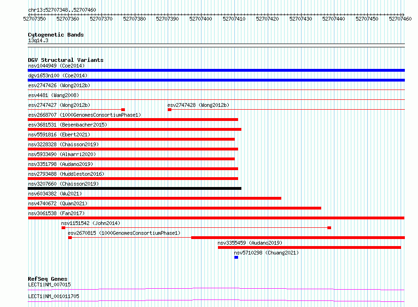
Task: Click the red bar under nsv4740672
Action: point(174,208)
